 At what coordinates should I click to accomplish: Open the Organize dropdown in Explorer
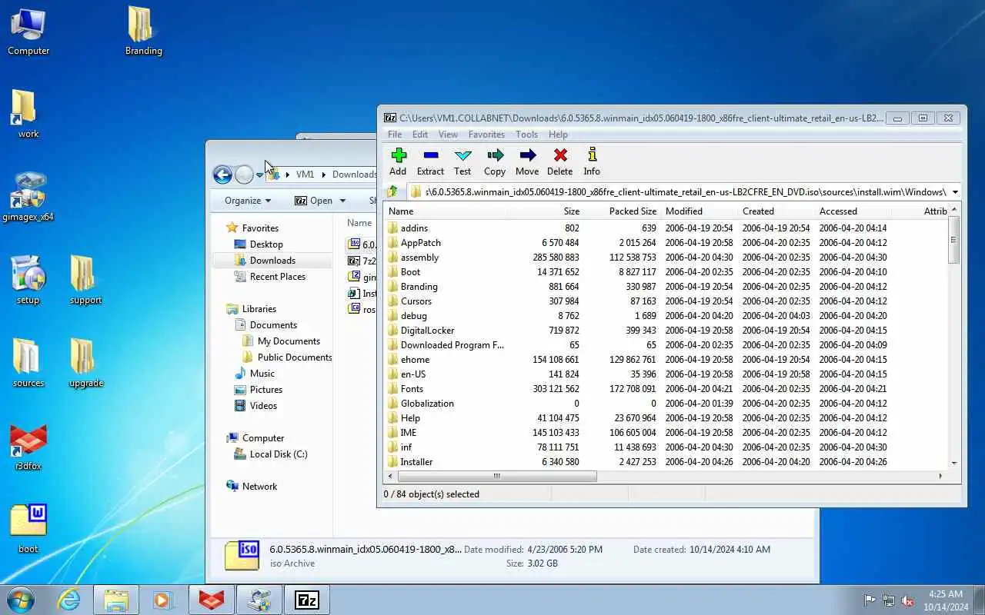[x=247, y=201]
